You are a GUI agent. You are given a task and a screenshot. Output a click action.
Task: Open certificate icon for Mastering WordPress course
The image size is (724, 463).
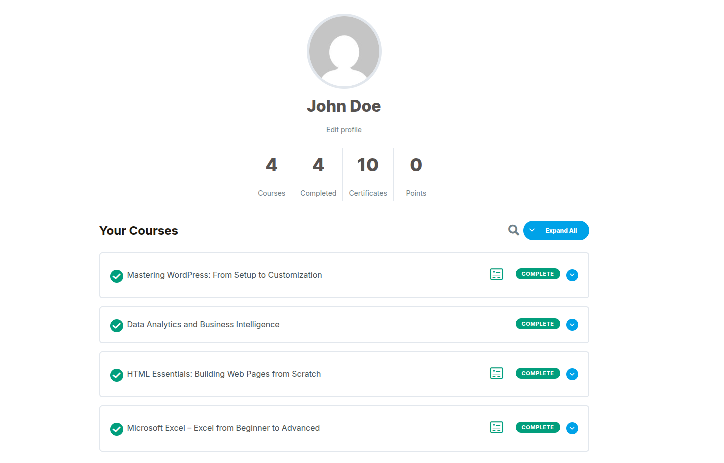(x=496, y=274)
